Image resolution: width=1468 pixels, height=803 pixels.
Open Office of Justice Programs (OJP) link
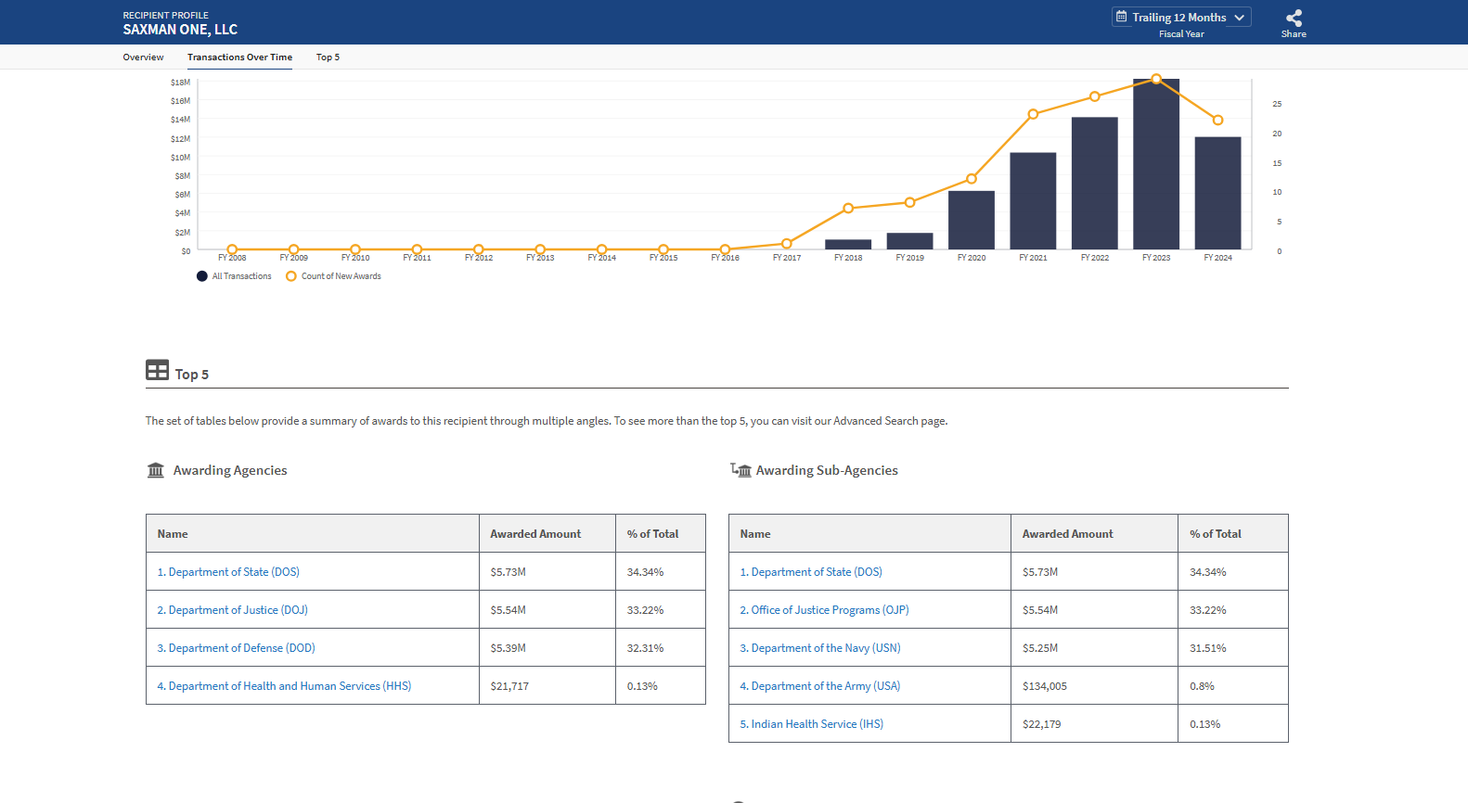pyautogui.click(x=824, y=610)
